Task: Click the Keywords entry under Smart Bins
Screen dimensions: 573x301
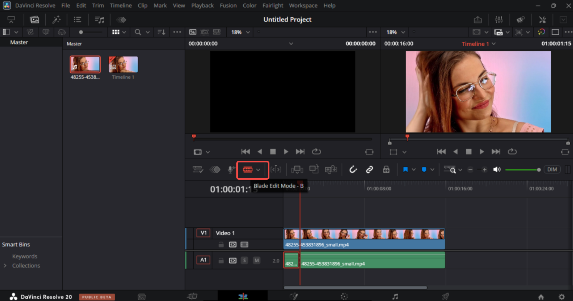Action: coord(25,256)
